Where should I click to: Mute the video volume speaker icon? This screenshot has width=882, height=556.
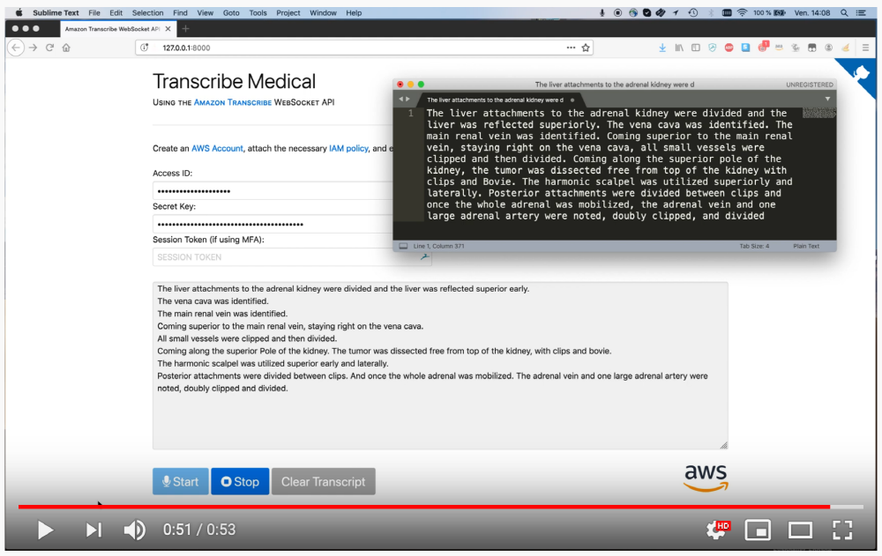pyautogui.click(x=134, y=530)
